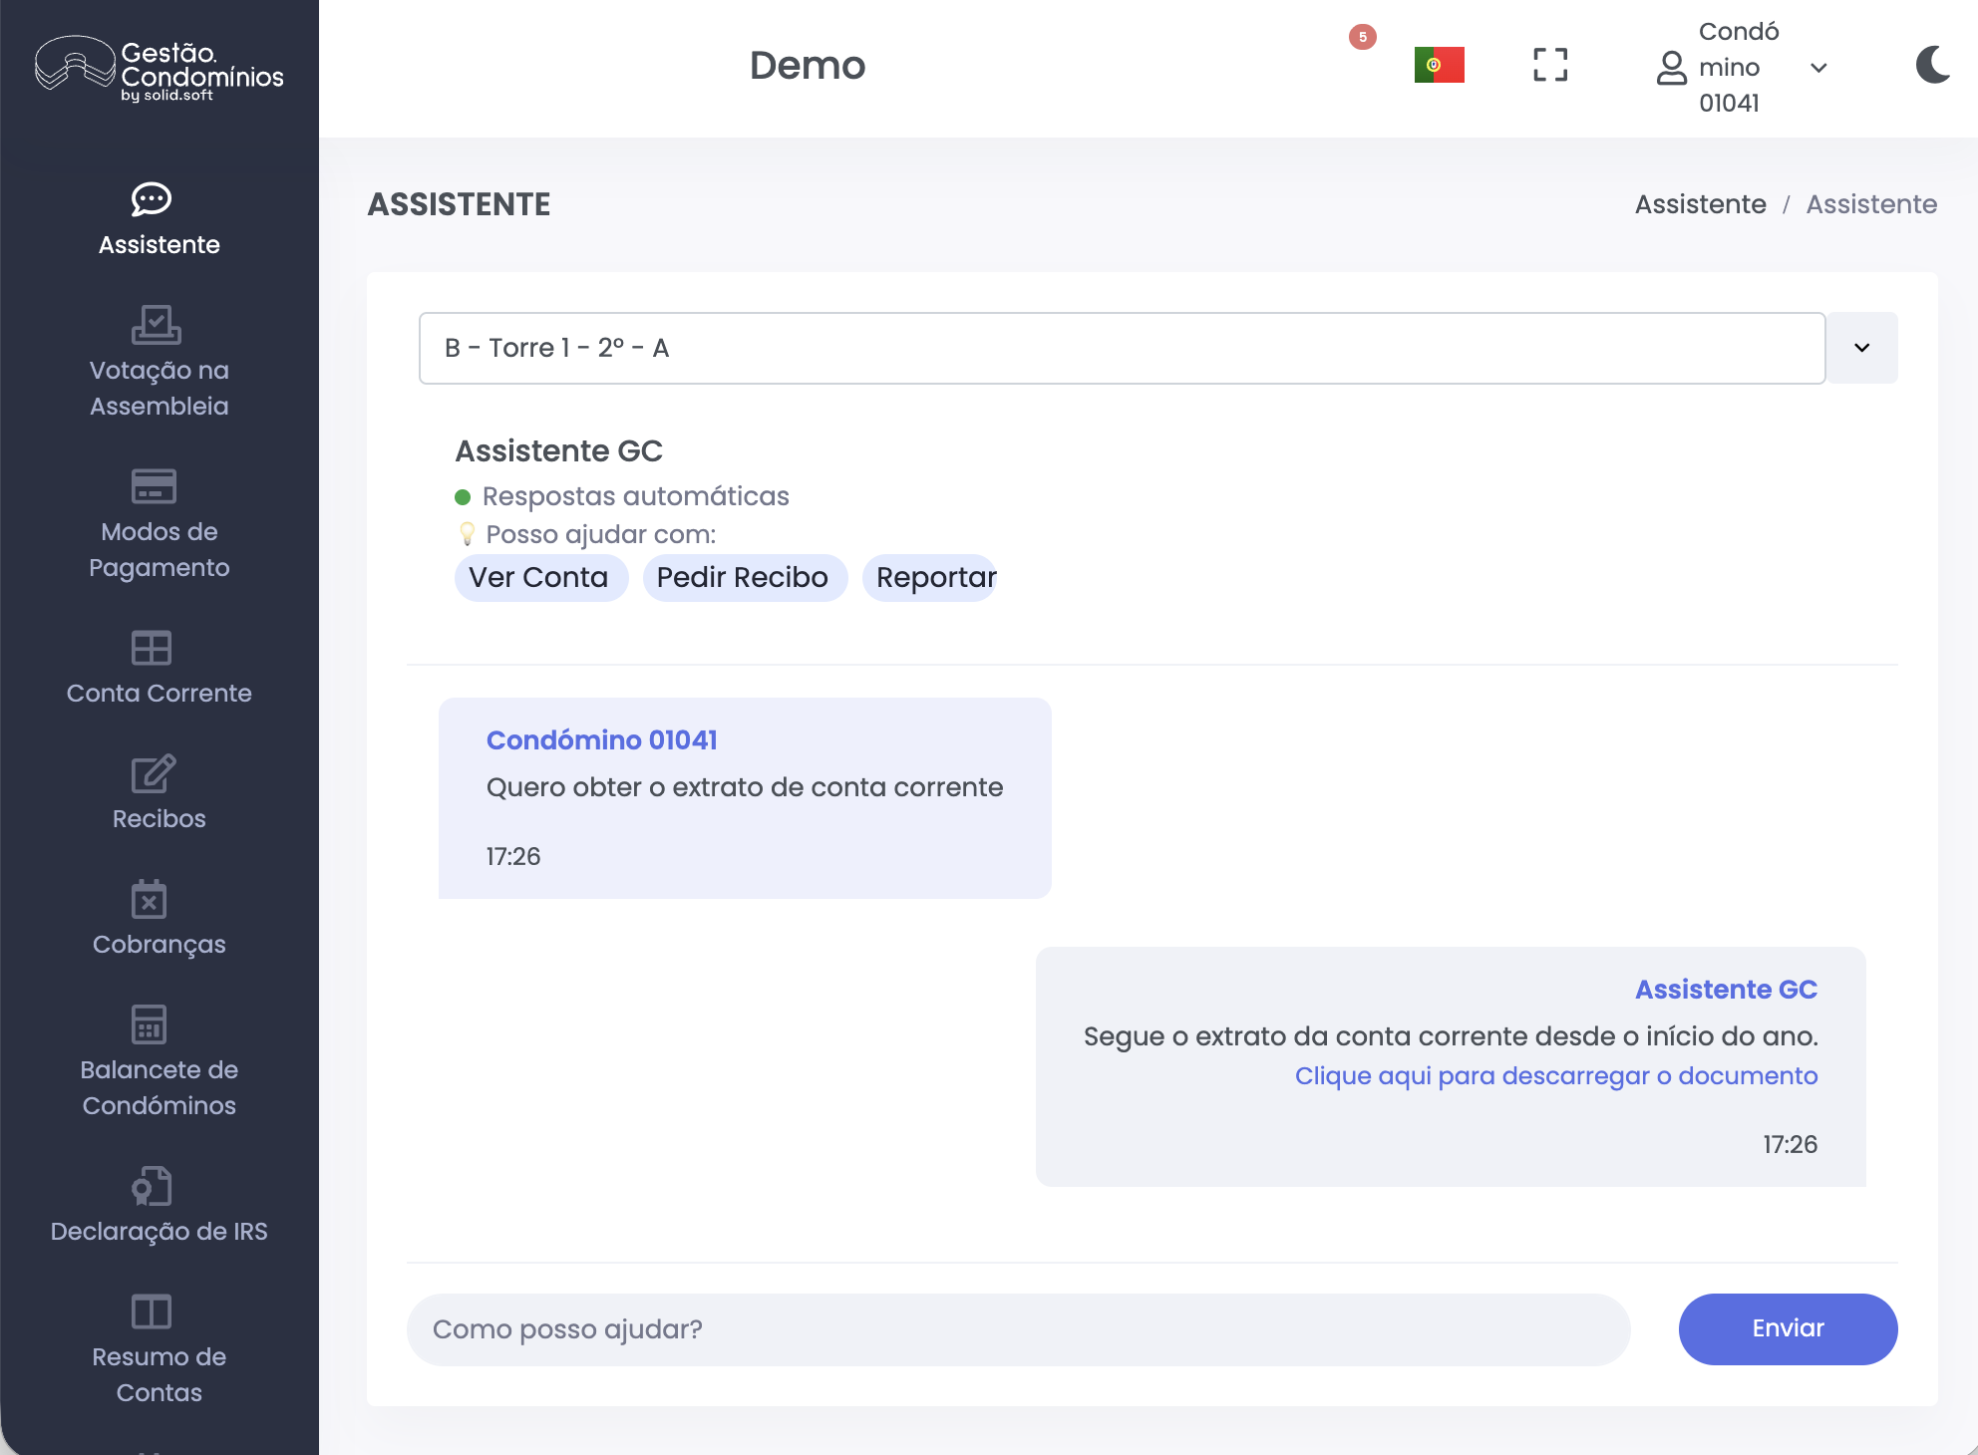Click the link to download the document
The width and height of the screenshot is (1978, 1455).
click(x=1555, y=1076)
